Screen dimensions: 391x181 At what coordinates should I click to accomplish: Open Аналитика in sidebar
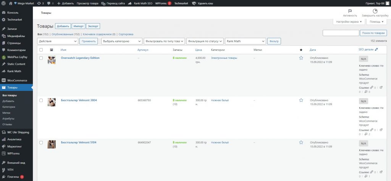(x=16, y=139)
